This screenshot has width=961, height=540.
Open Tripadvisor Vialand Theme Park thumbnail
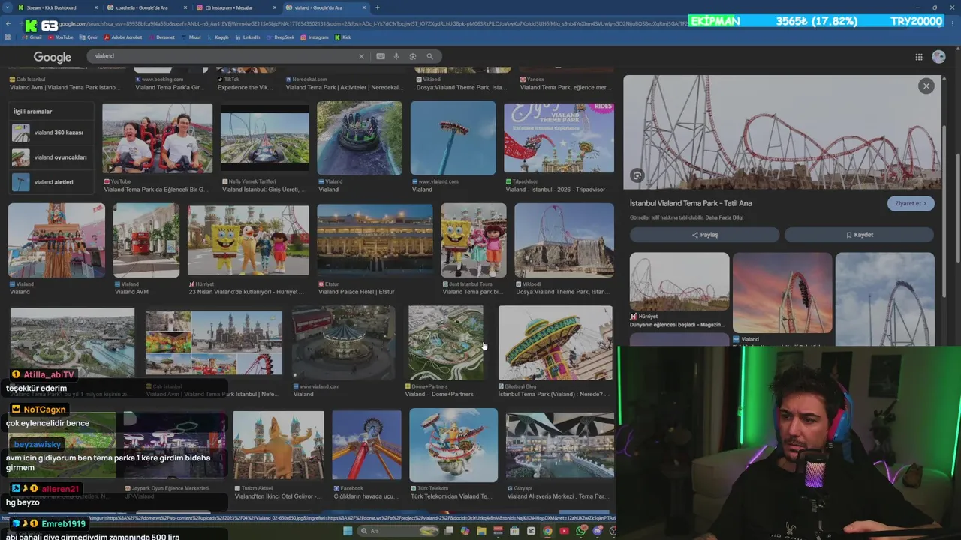point(559,138)
